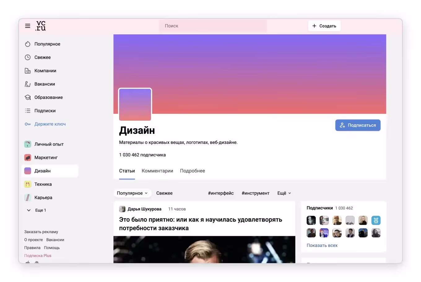The width and height of the screenshot is (421, 282).
Task: Open Держите ключ key link
Action: coord(45,124)
